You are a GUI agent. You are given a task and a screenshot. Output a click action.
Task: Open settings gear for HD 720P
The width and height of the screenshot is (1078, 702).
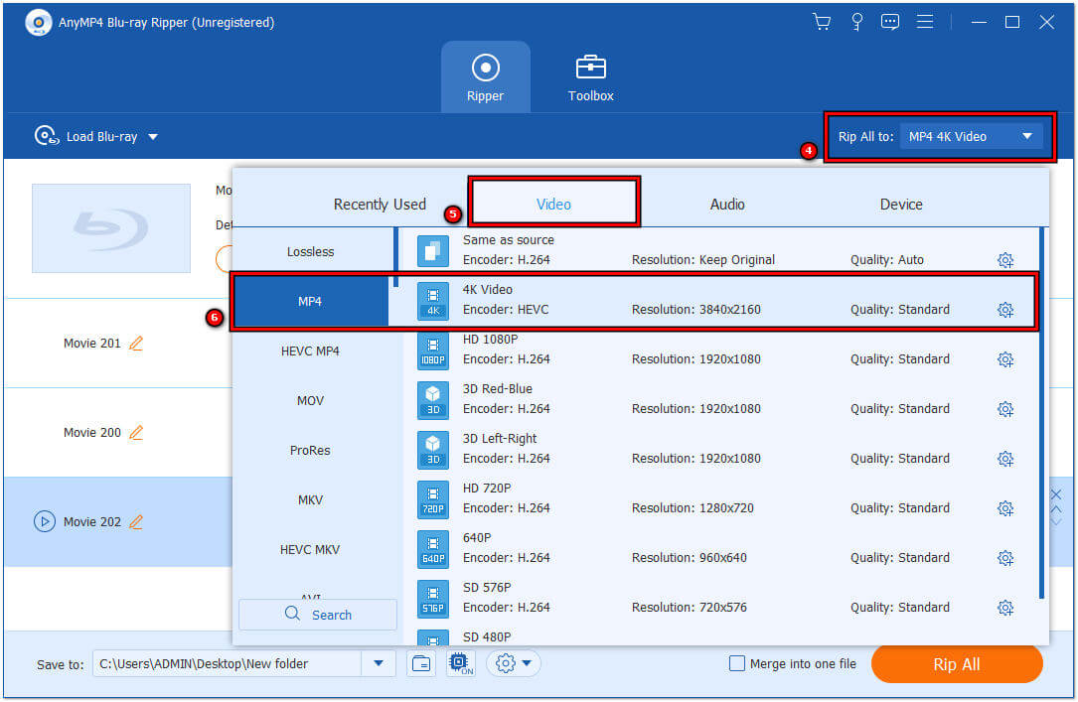[x=1005, y=508]
